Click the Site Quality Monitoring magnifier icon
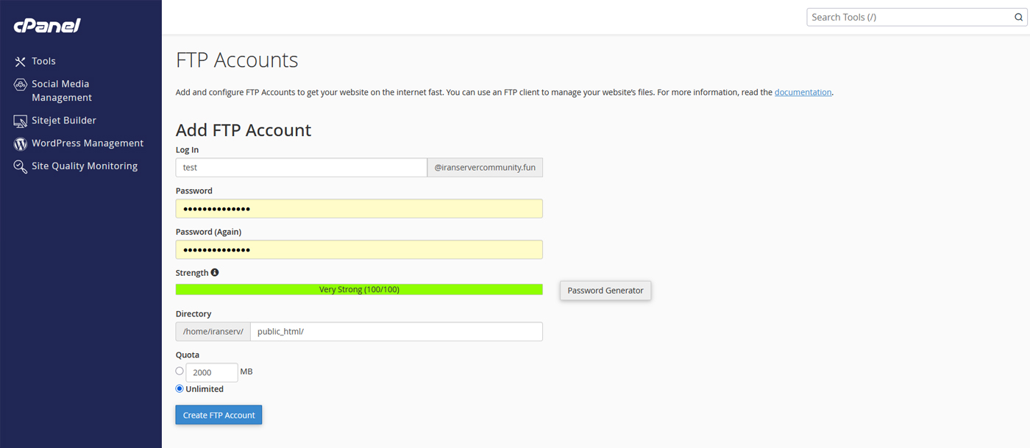The image size is (1030, 448). [x=20, y=167]
